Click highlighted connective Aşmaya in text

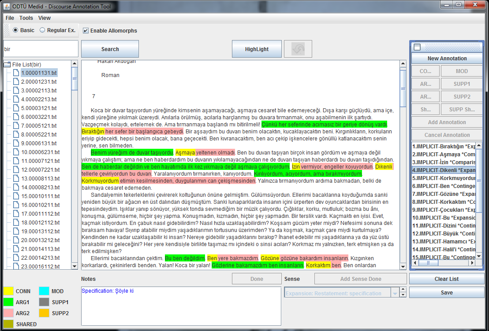(x=185, y=153)
